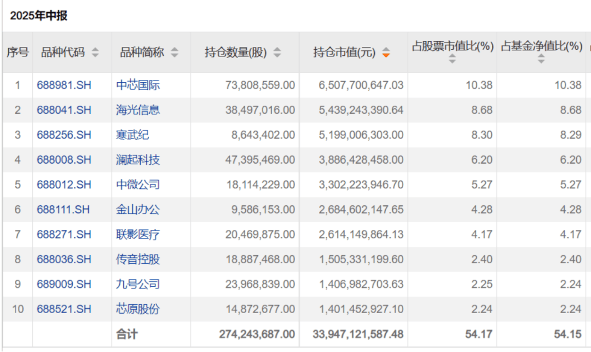
Task: Sort by 品种代码 column arrows
Action: pos(96,53)
